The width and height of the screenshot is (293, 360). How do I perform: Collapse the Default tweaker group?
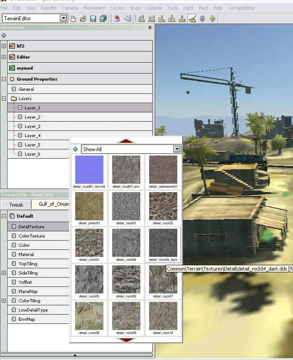pos(4,216)
